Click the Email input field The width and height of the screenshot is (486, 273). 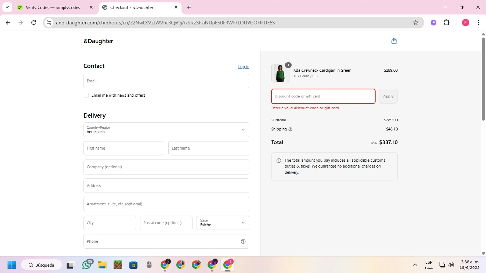pos(166,81)
